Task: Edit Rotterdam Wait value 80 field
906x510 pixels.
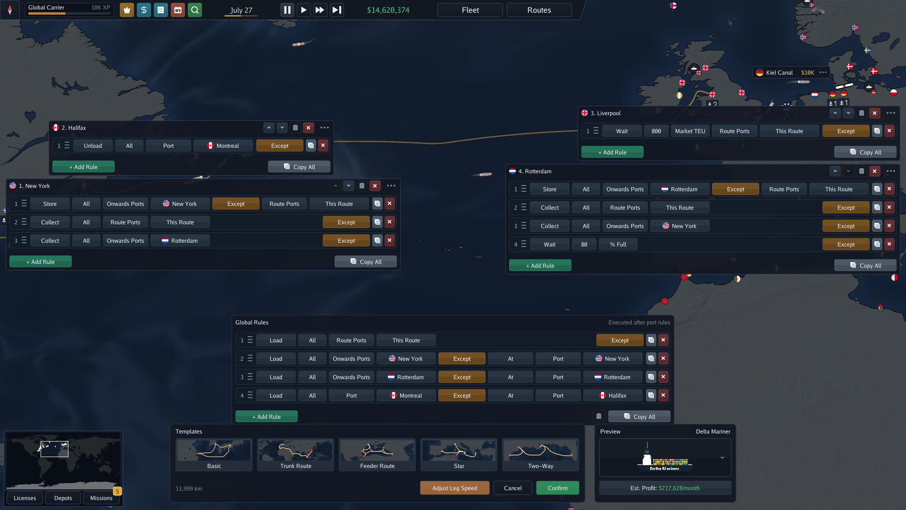Action: coord(584,244)
